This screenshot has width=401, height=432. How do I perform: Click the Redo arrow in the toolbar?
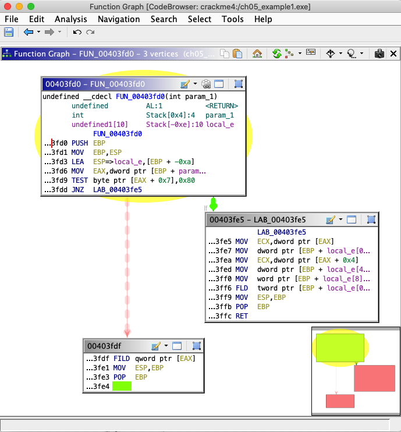(90, 32)
